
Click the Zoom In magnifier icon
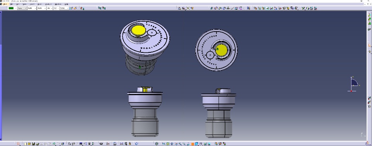[180, 144]
